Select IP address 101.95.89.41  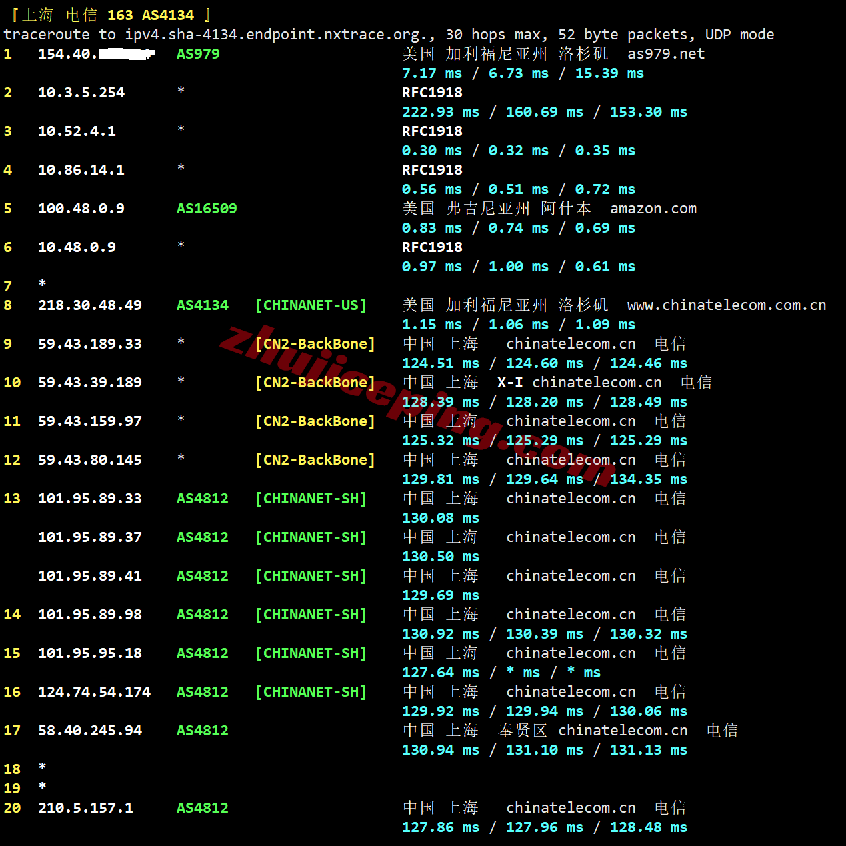[x=90, y=576]
